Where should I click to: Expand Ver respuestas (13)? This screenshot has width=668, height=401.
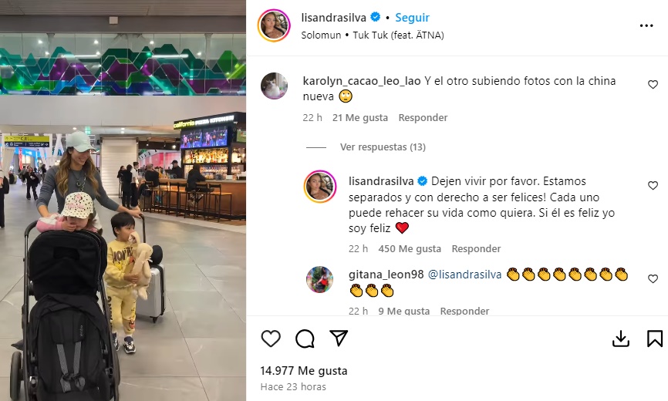[383, 147]
